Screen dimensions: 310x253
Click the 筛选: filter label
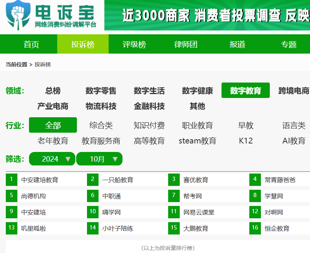tap(15, 159)
